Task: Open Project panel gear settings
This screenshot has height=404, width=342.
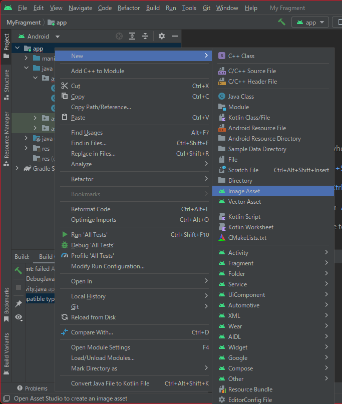Action: click(161, 36)
